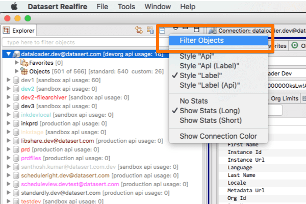306x204 pixels.
Task: Click the Objects node icon
Action: (x=24, y=71)
